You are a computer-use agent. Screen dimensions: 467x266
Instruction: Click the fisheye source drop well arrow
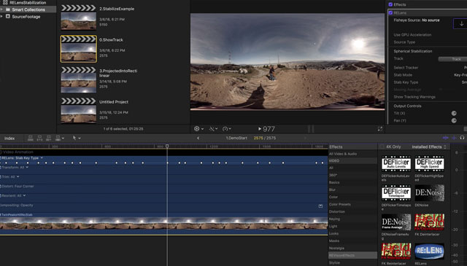click(x=460, y=24)
